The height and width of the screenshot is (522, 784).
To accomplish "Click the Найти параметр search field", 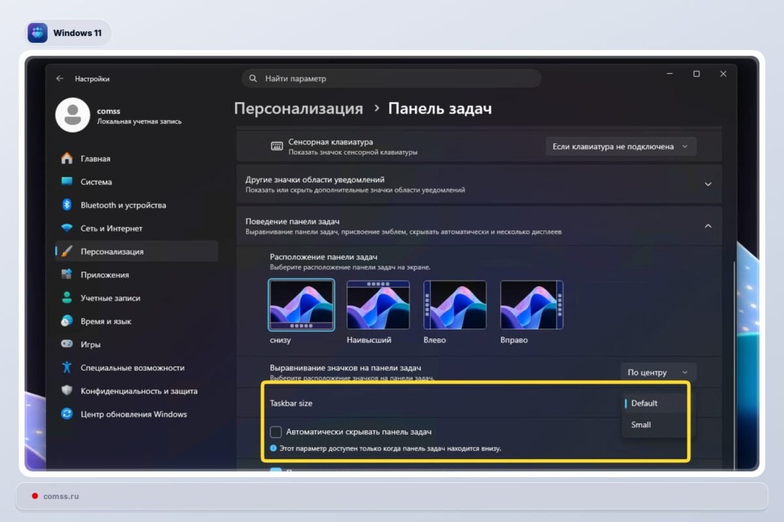I will point(391,78).
